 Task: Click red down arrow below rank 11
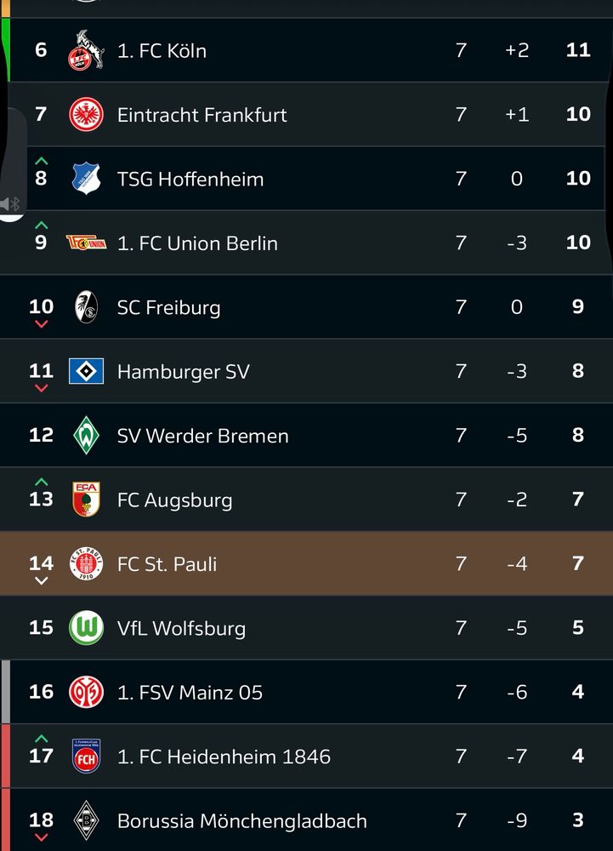[x=41, y=388]
